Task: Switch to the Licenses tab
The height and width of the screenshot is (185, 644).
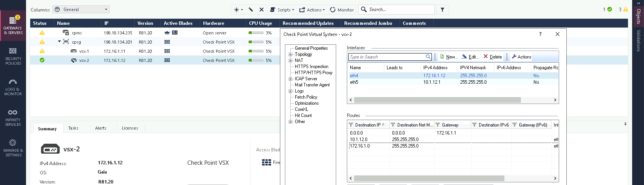Action: click(x=130, y=128)
